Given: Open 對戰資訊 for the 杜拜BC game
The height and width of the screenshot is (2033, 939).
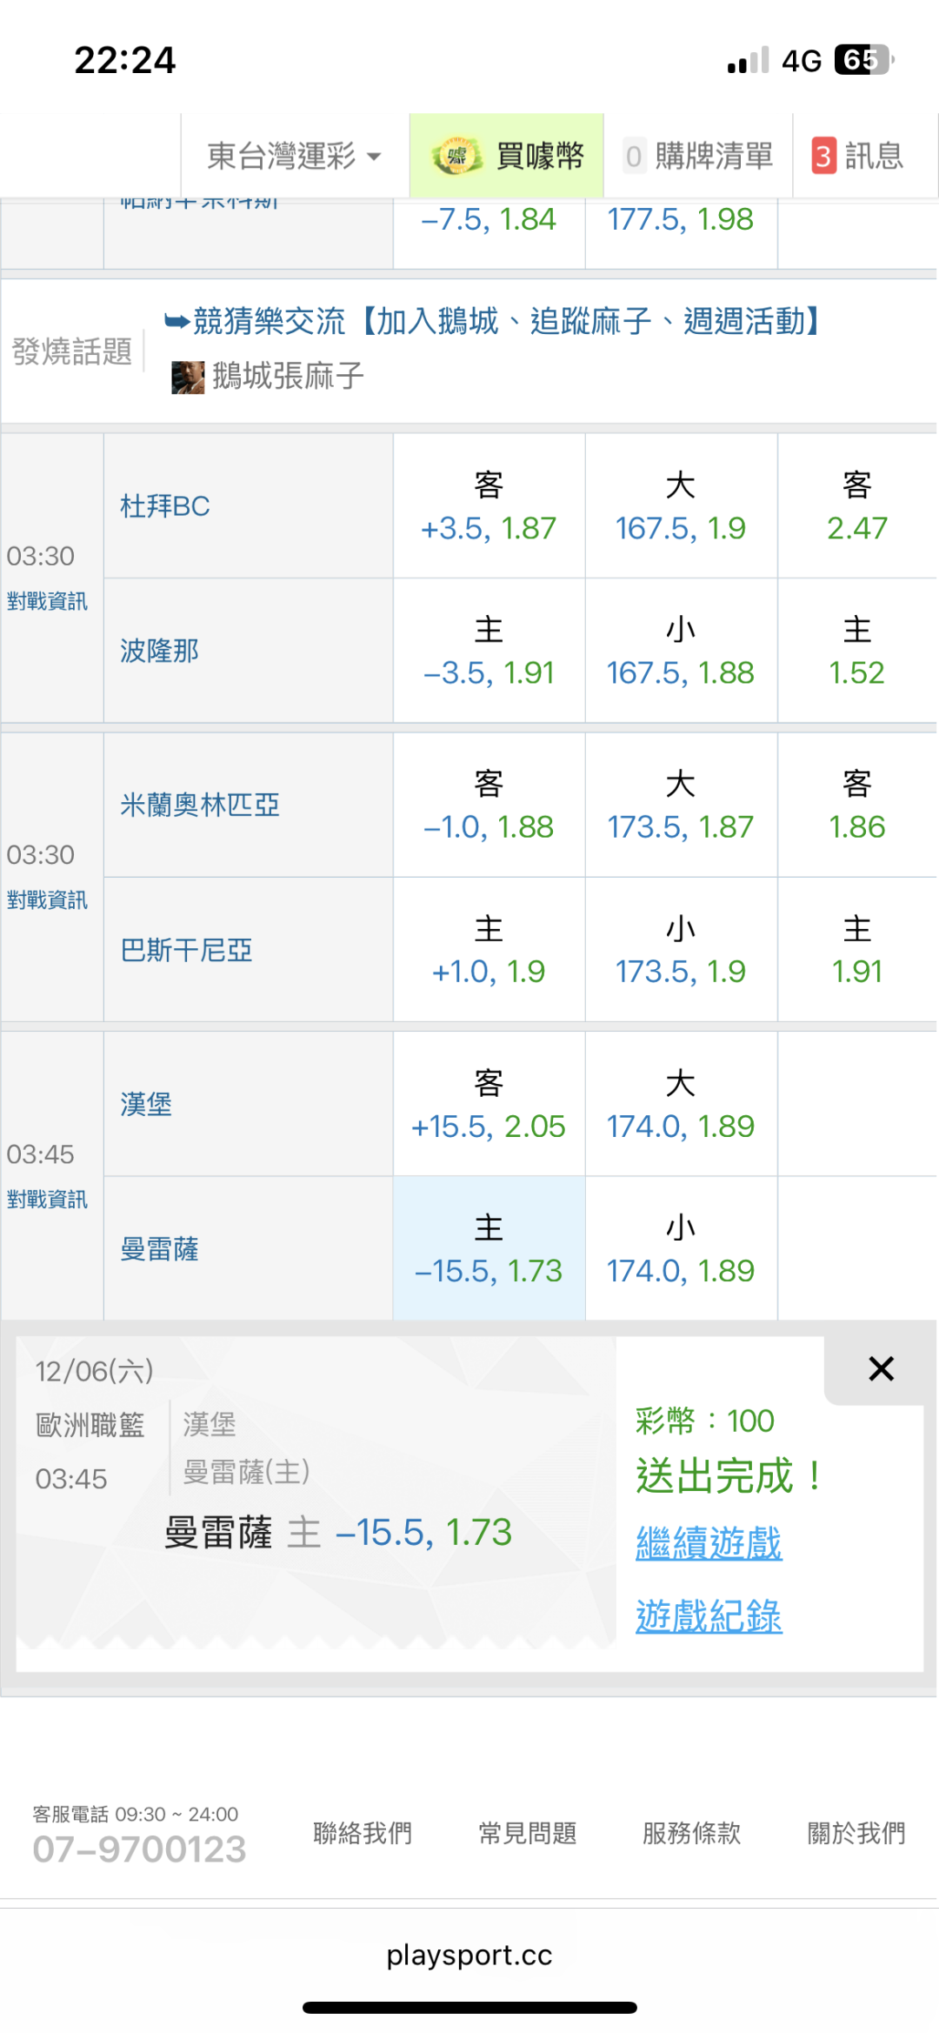Looking at the screenshot, I should (48, 601).
